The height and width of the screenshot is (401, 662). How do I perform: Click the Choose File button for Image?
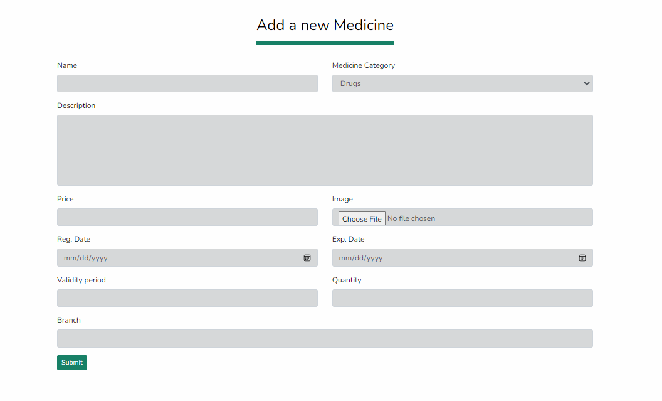click(362, 218)
